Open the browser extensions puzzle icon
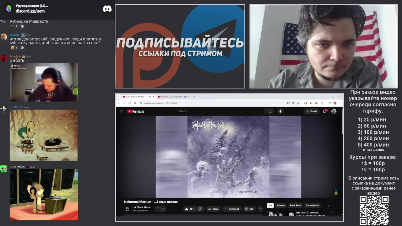This screenshot has width=402, height=226. pyautogui.click(x=321, y=103)
